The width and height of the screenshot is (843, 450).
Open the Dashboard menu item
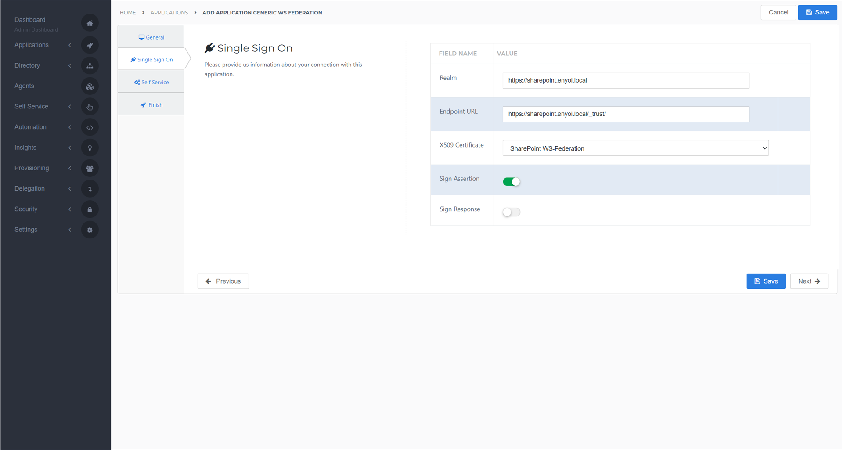tap(30, 20)
